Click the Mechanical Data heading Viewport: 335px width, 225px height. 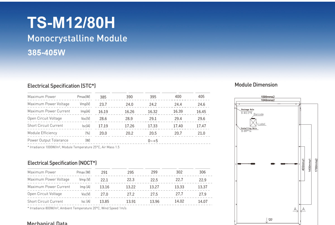click(47, 223)
